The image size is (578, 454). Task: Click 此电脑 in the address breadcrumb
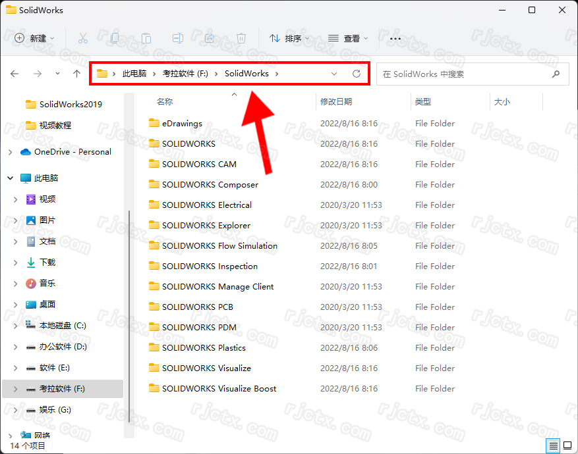(x=134, y=74)
